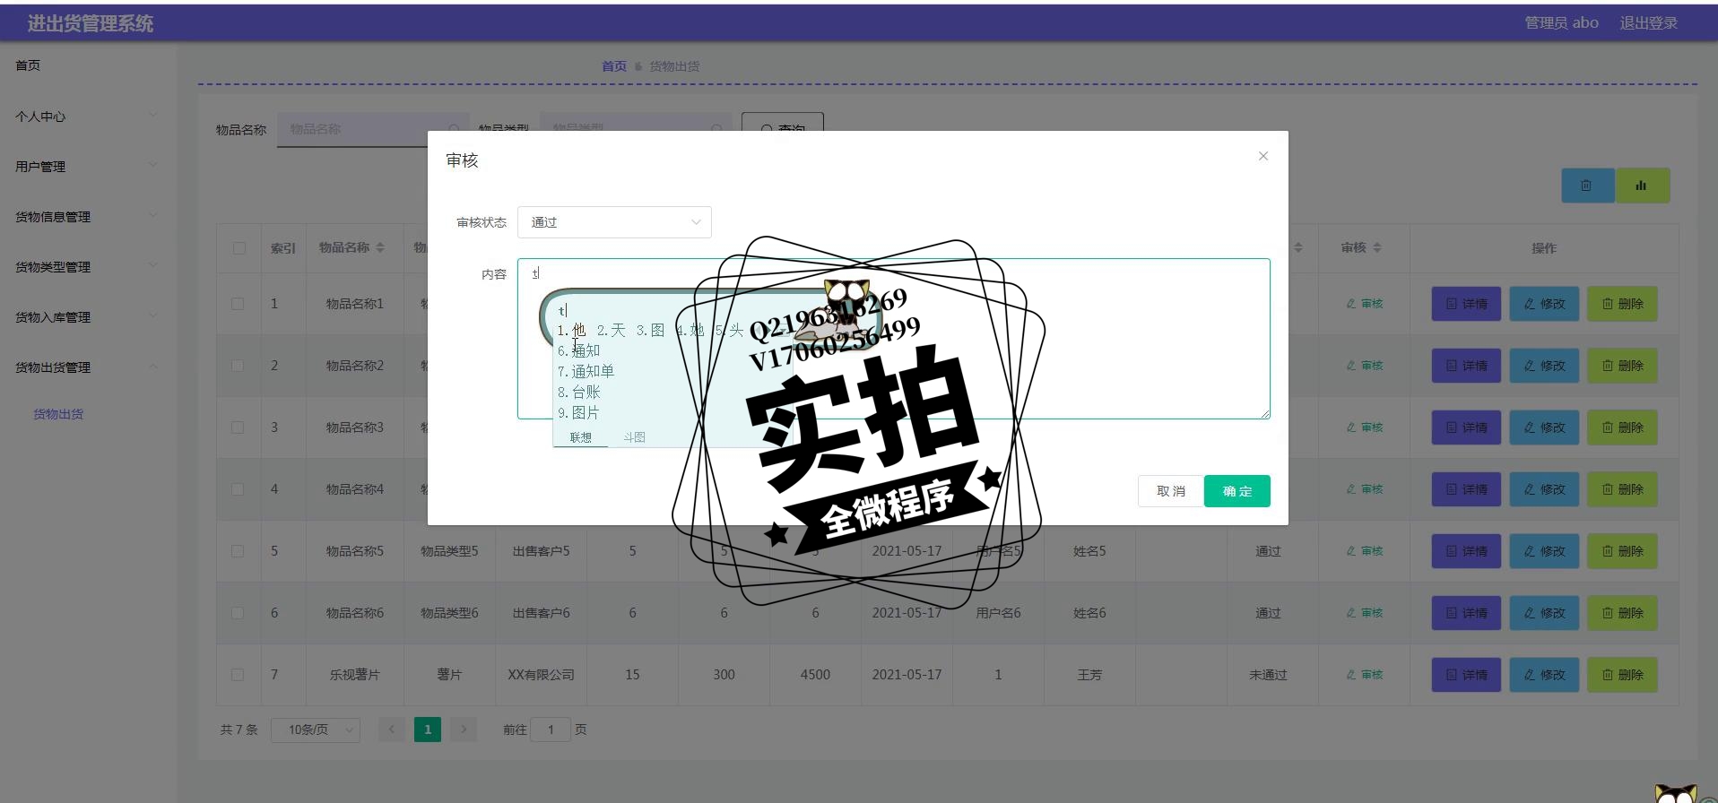Choose IME candidate 通知单

pyautogui.click(x=586, y=371)
